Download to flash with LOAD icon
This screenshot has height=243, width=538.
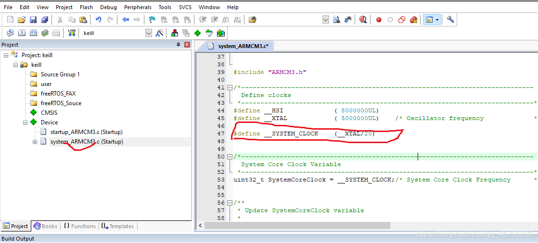(x=72, y=33)
